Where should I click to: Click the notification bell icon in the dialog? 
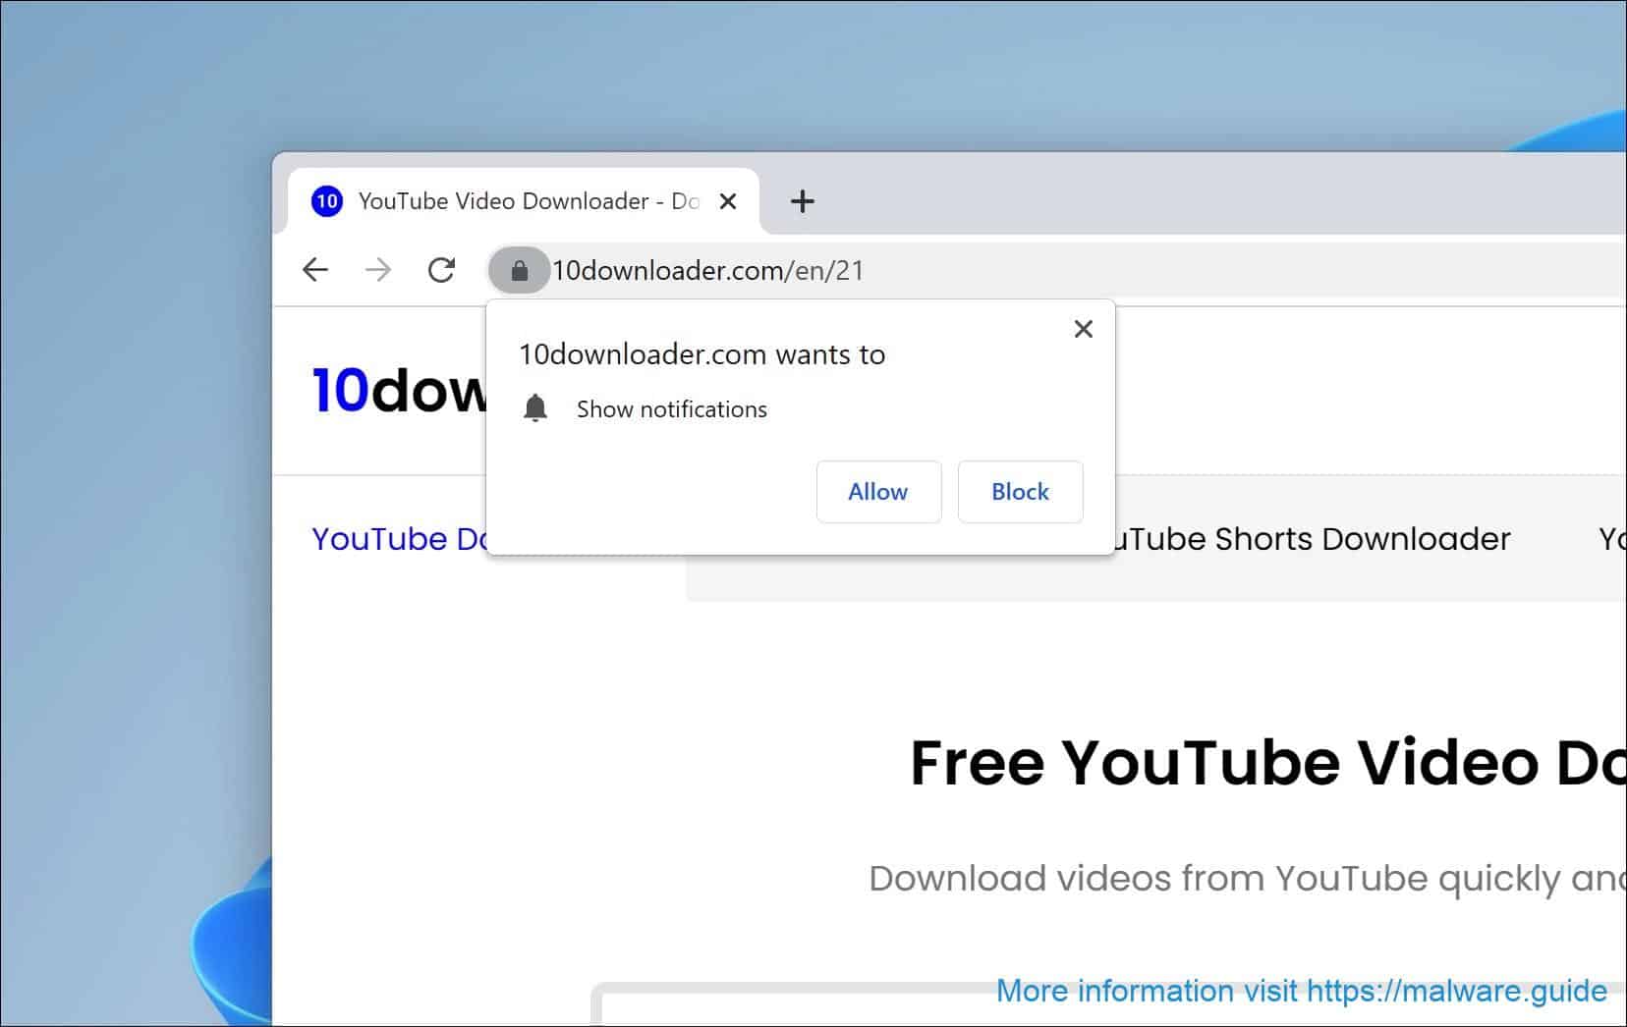tap(536, 408)
